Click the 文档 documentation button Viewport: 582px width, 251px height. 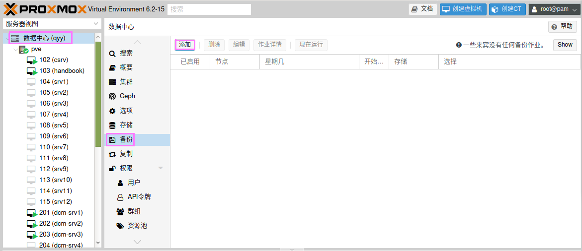(x=423, y=9)
